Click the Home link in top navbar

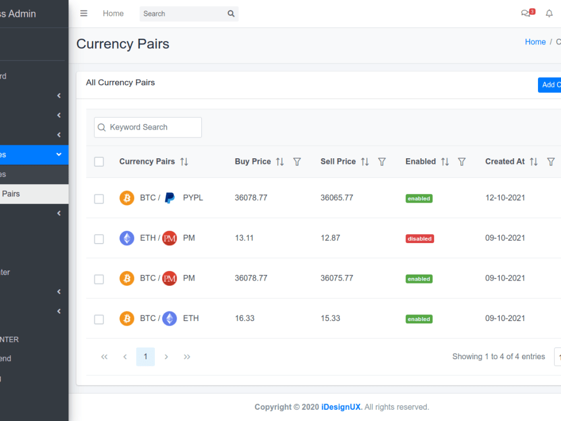113,13
